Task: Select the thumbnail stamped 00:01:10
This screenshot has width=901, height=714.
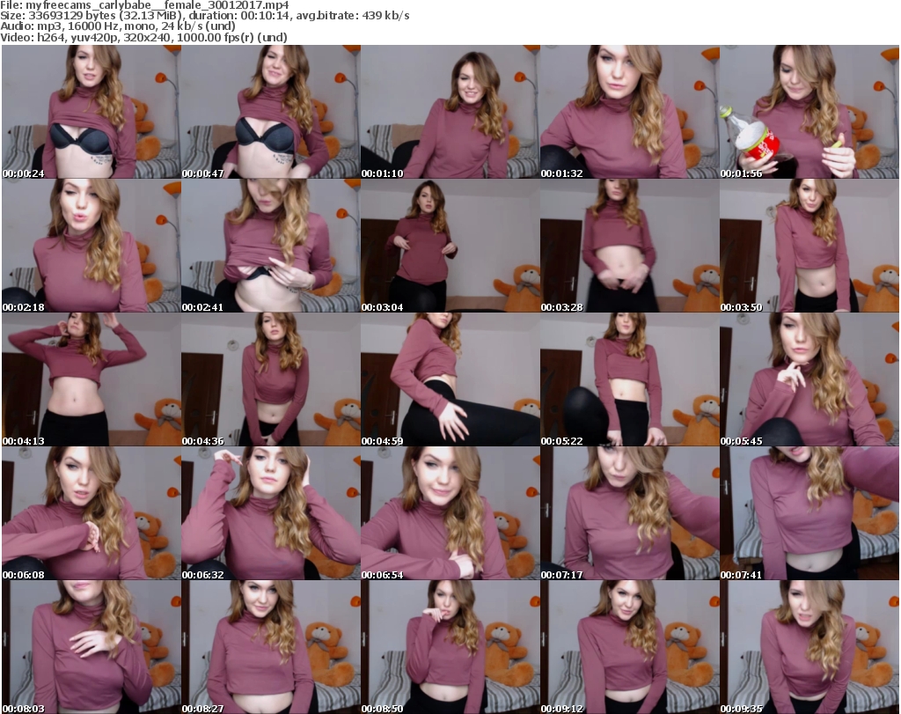Action: pyautogui.click(x=450, y=112)
